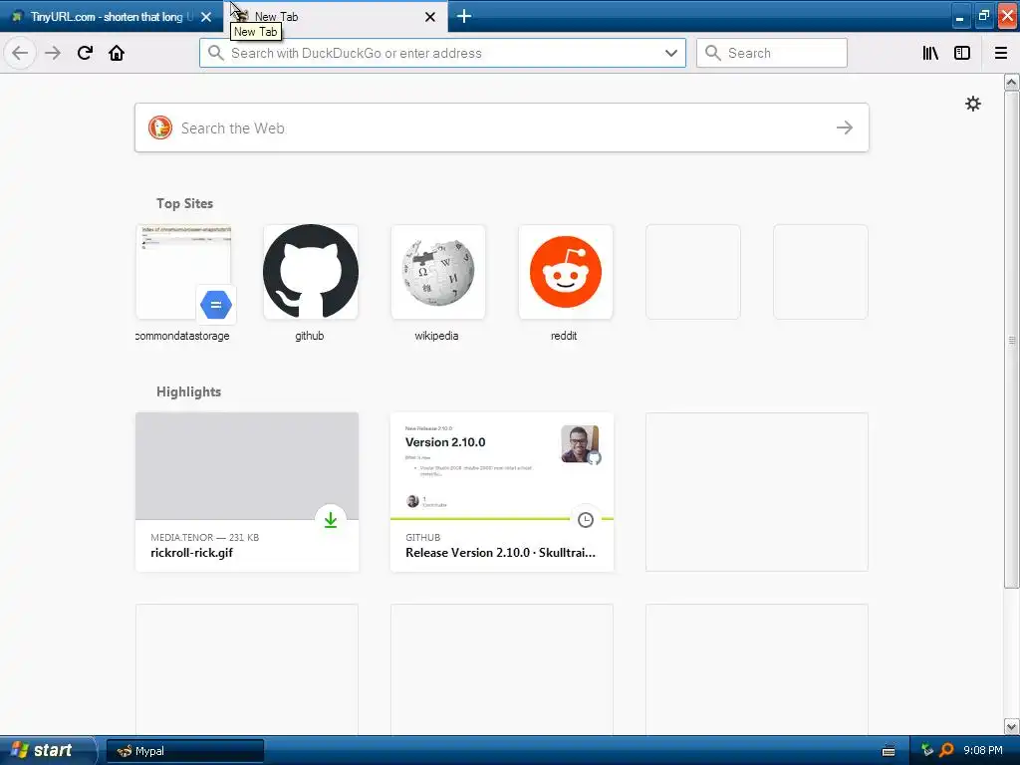Click the GITHUB source label
The width and height of the screenshot is (1020, 765).
tap(422, 537)
